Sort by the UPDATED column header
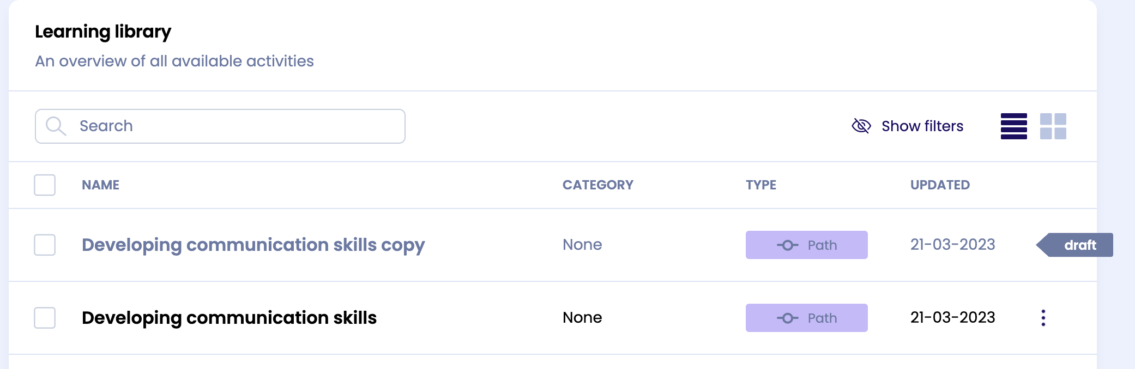 (940, 185)
